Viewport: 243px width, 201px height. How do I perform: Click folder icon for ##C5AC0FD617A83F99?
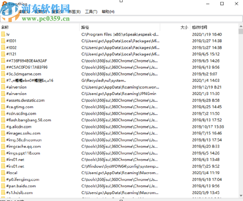(x=3, y=67)
